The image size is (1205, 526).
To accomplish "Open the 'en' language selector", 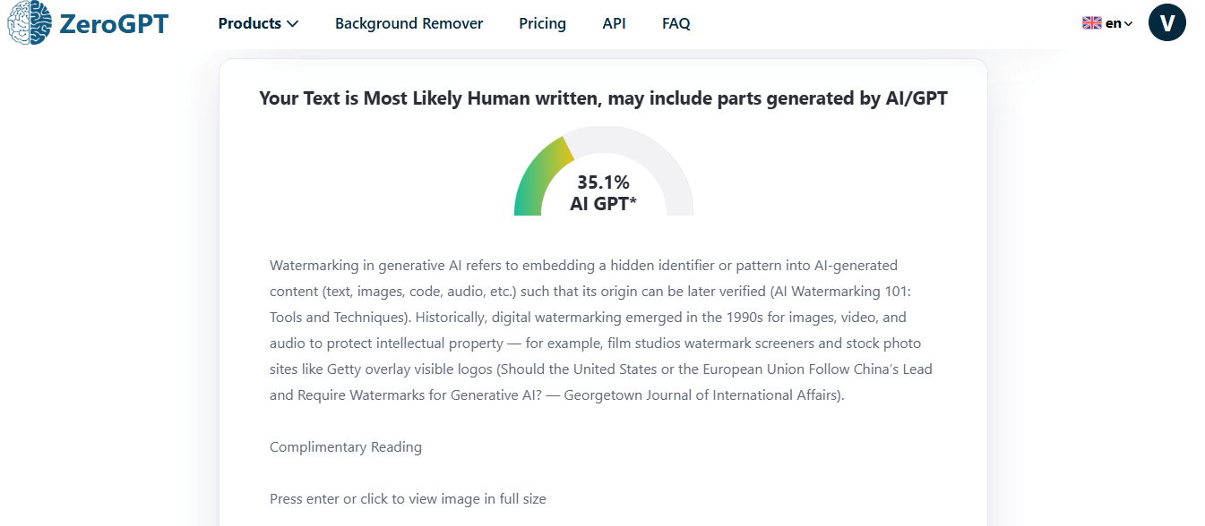I will coord(1113,23).
